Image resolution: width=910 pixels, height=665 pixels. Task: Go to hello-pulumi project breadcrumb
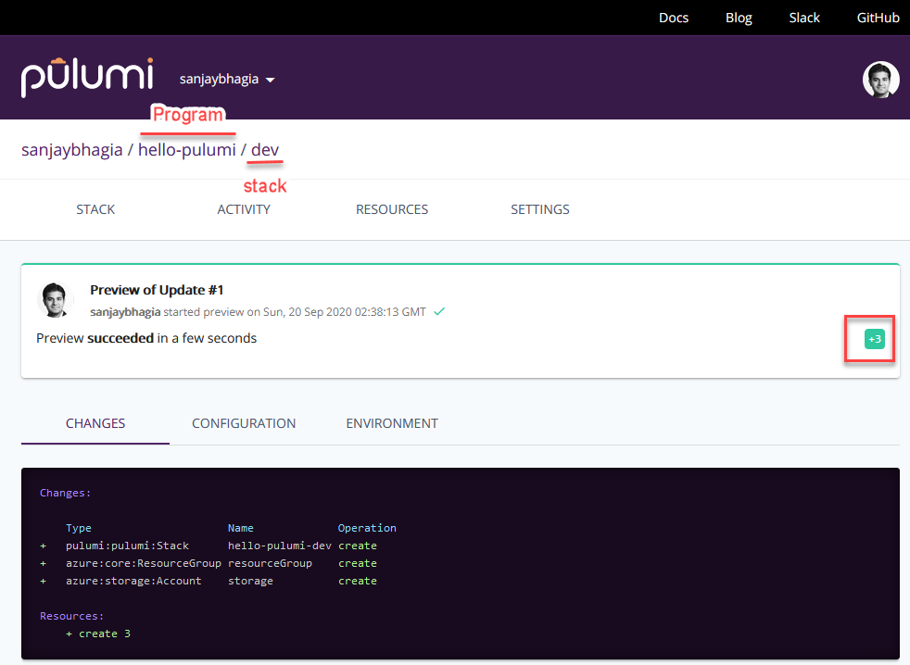click(x=187, y=150)
